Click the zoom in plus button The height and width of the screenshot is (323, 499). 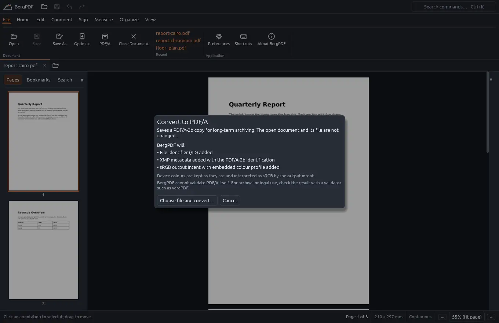pos(491,317)
